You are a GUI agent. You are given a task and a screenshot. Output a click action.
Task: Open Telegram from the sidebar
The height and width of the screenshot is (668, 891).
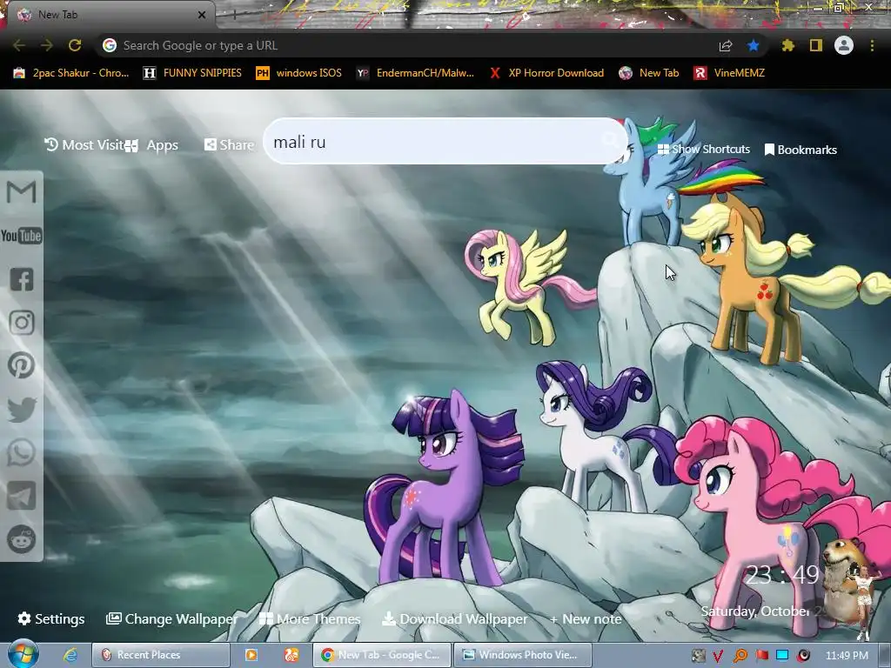(22, 496)
